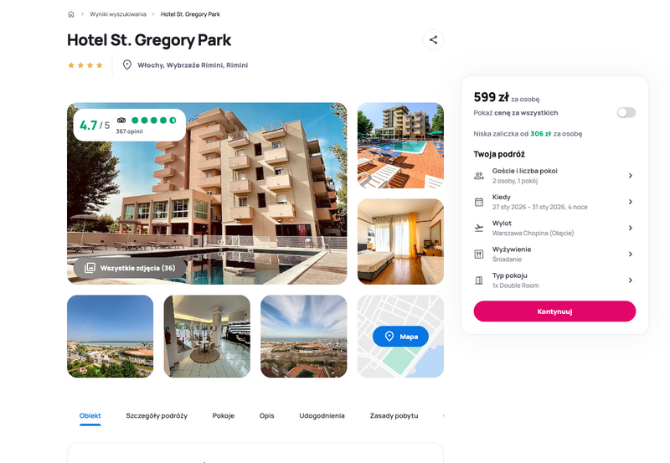Expand the Kiedy dates chevron
The height and width of the screenshot is (463, 670).
click(x=631, y=202)
